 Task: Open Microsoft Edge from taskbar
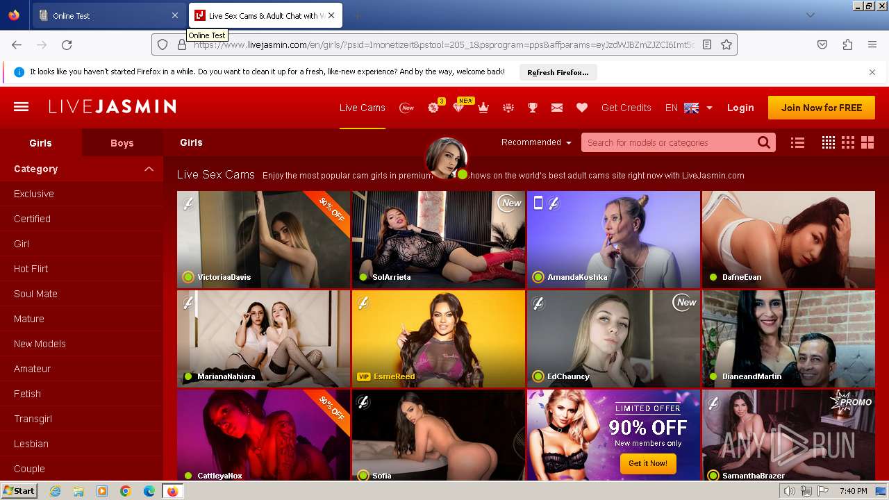tap(149, 491)
